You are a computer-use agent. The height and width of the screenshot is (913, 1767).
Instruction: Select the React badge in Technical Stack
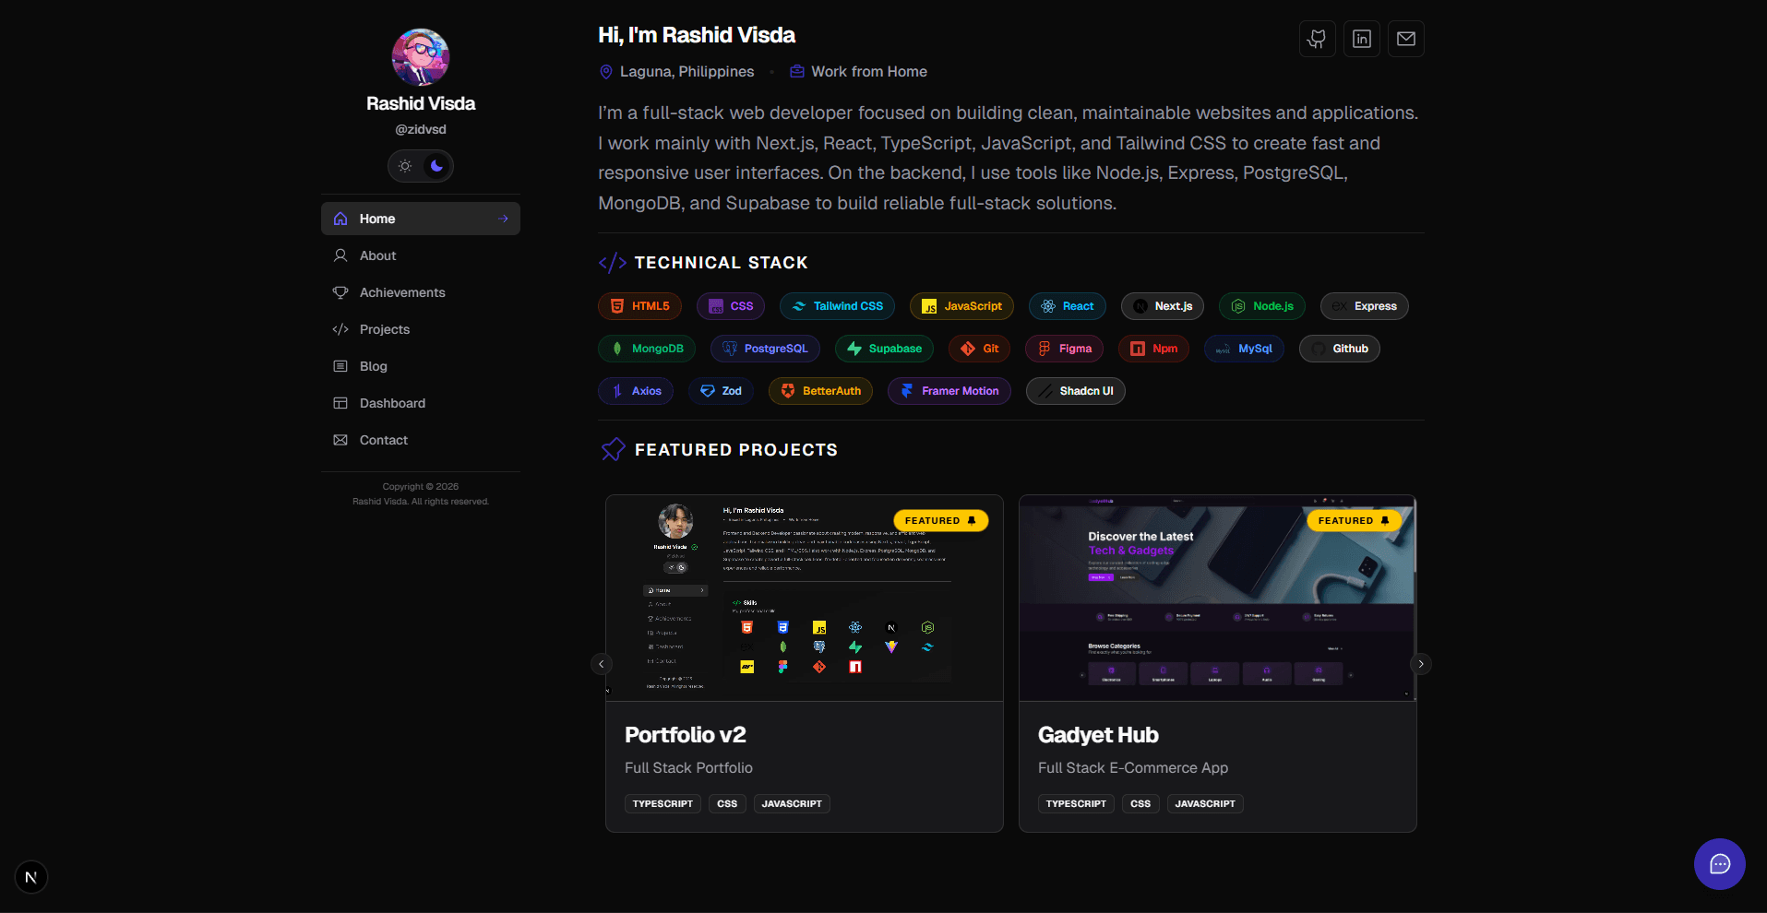(1067, 305)
